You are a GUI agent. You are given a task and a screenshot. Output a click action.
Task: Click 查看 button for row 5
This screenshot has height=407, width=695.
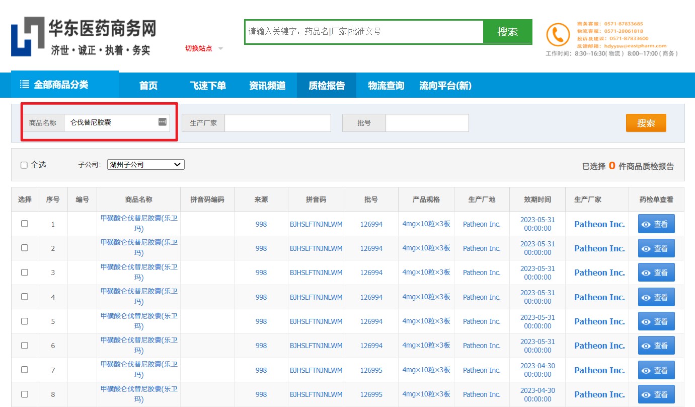pos(656,321)
